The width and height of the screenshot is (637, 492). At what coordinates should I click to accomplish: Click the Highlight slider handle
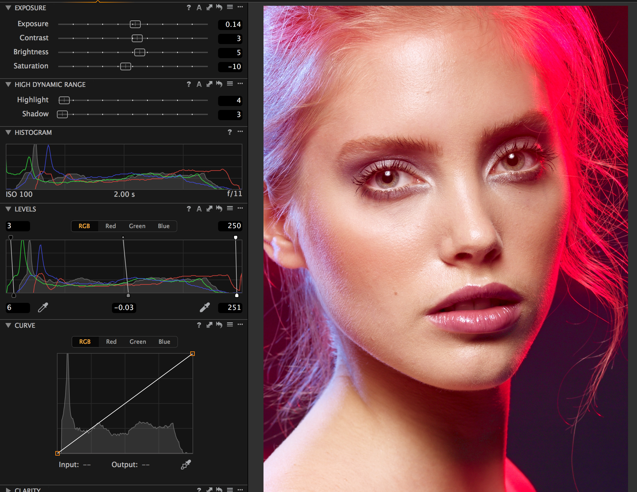point(64,100)
